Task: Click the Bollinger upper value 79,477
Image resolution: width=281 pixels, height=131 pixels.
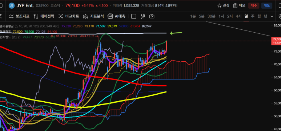Action: tap(27, 37)
